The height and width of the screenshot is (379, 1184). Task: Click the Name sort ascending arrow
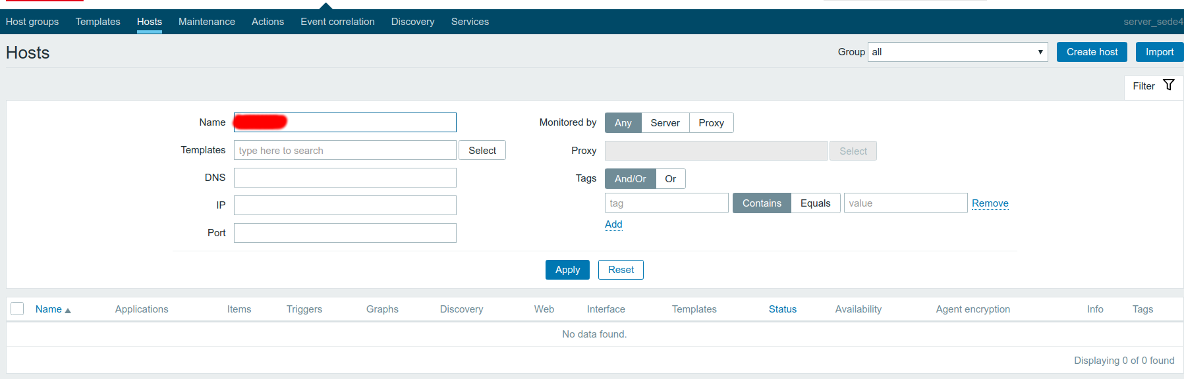(x=68, y=310)
